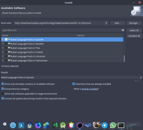
Task: Toggle Group items by category checkbox
Action: point(3,89)
